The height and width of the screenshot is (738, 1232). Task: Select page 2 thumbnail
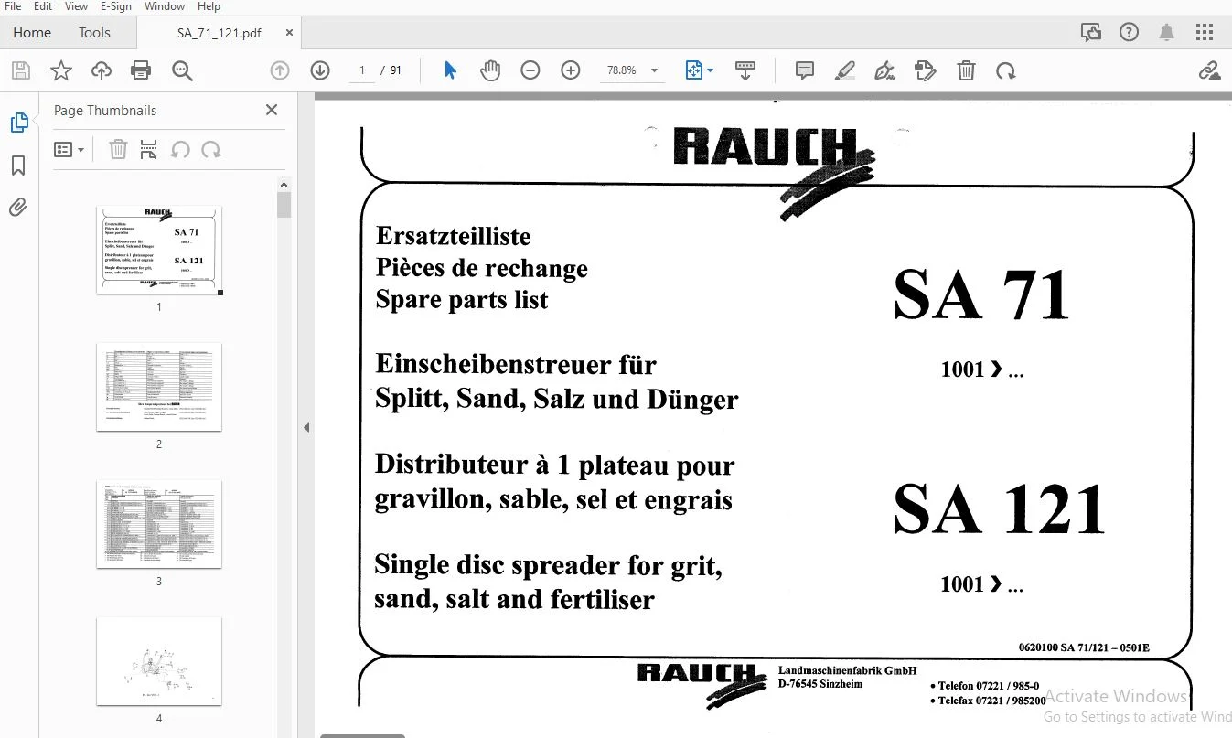[159, 387]
